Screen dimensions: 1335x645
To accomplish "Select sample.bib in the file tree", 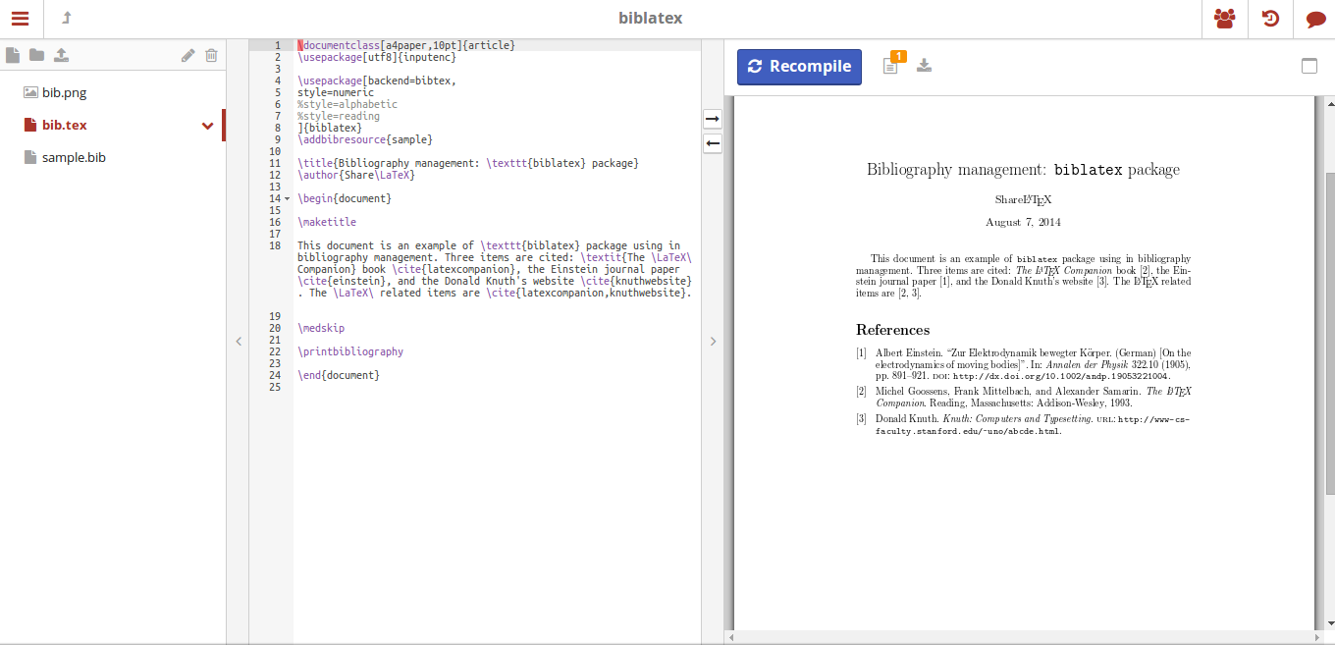I will [74, 157].
